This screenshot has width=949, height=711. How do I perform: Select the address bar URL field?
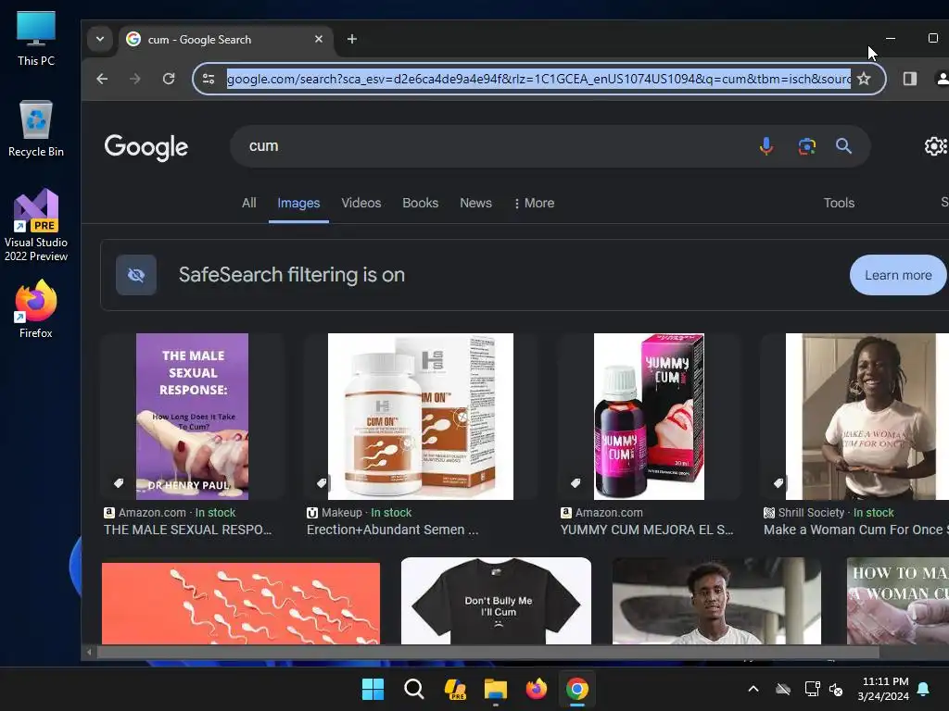538,79
